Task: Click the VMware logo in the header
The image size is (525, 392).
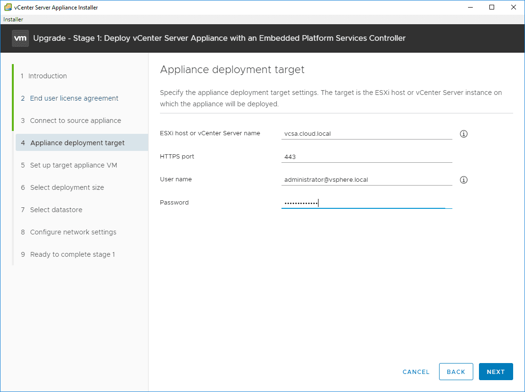Action: click(x=19, y=37)
